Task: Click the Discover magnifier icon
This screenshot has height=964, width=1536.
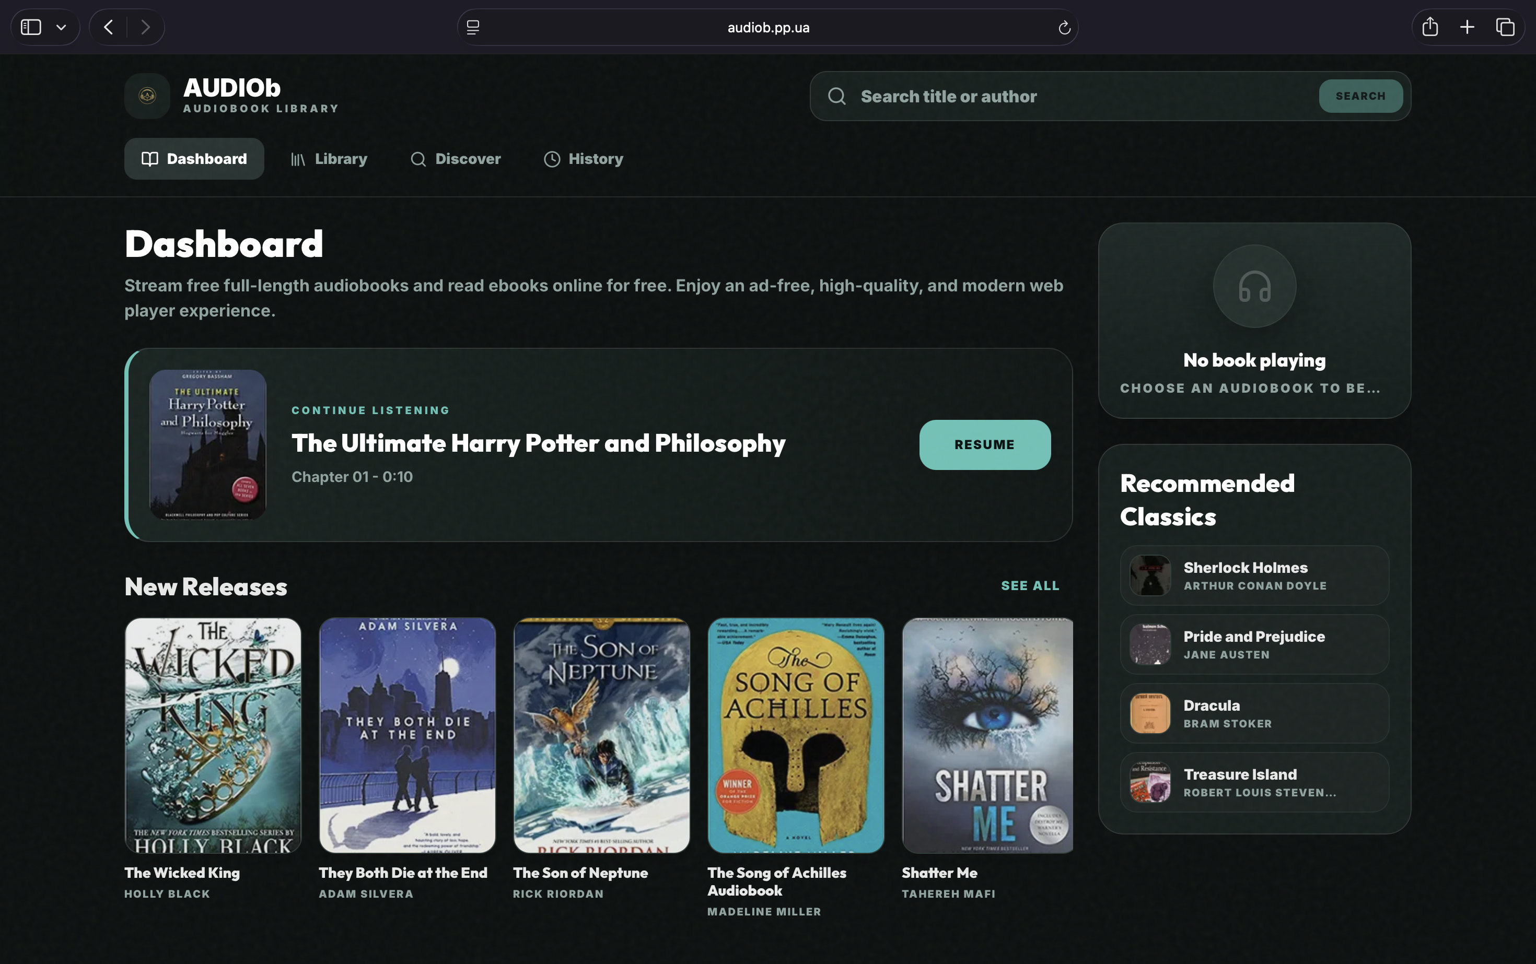Action: 418,159
